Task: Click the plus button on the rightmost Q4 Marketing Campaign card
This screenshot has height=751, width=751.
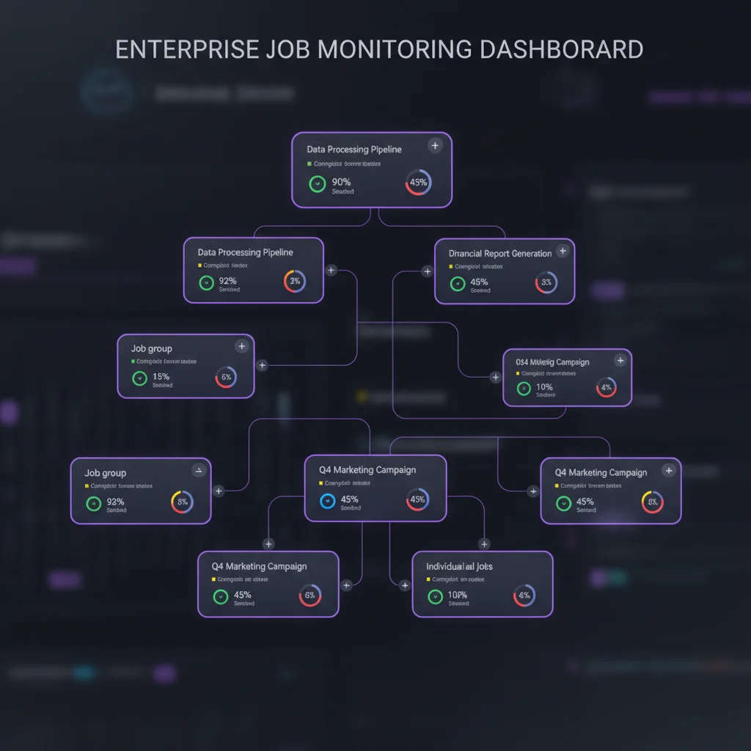Action: coord(669,470)
